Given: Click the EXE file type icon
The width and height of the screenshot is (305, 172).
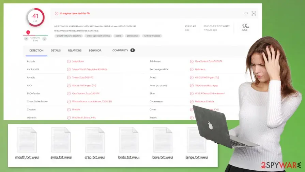Looking at the screenshot, I should 245,27.
